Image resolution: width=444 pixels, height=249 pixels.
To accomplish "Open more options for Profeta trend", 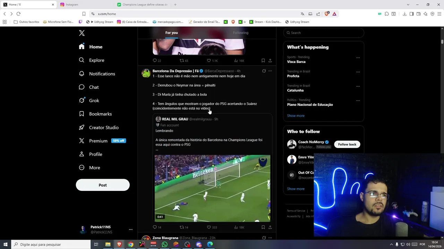I will coord(358,72).
